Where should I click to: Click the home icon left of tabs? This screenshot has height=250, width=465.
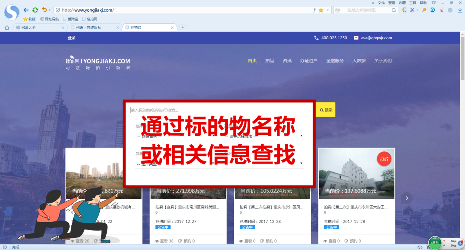7,27
